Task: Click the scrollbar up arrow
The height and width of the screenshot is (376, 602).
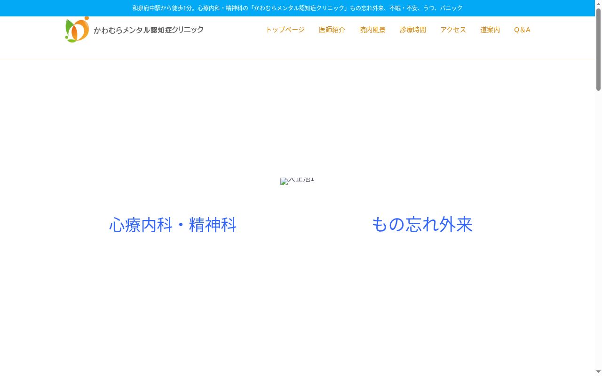Action: [x=599, y=3]
